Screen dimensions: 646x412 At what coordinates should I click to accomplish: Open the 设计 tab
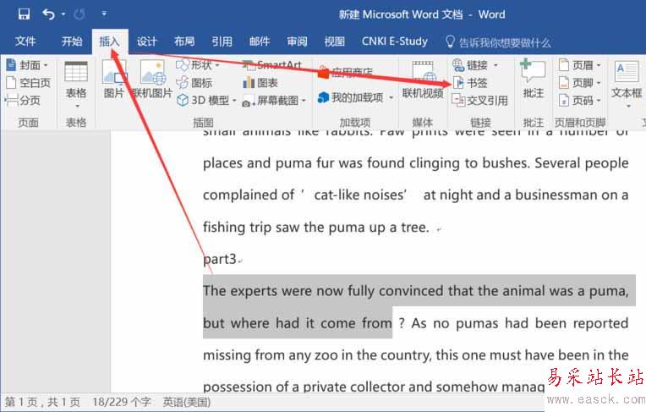(147, 41)
